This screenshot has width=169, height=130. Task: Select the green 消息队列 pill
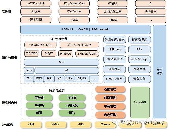72,105
